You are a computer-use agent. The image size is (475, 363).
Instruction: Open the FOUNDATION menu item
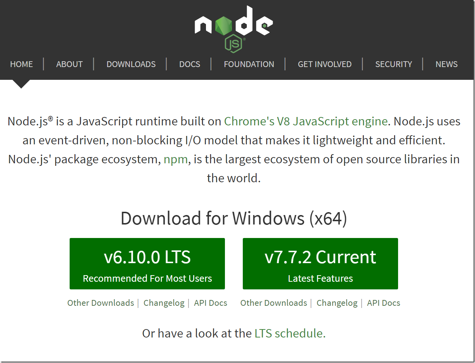[x=249, y=64]
